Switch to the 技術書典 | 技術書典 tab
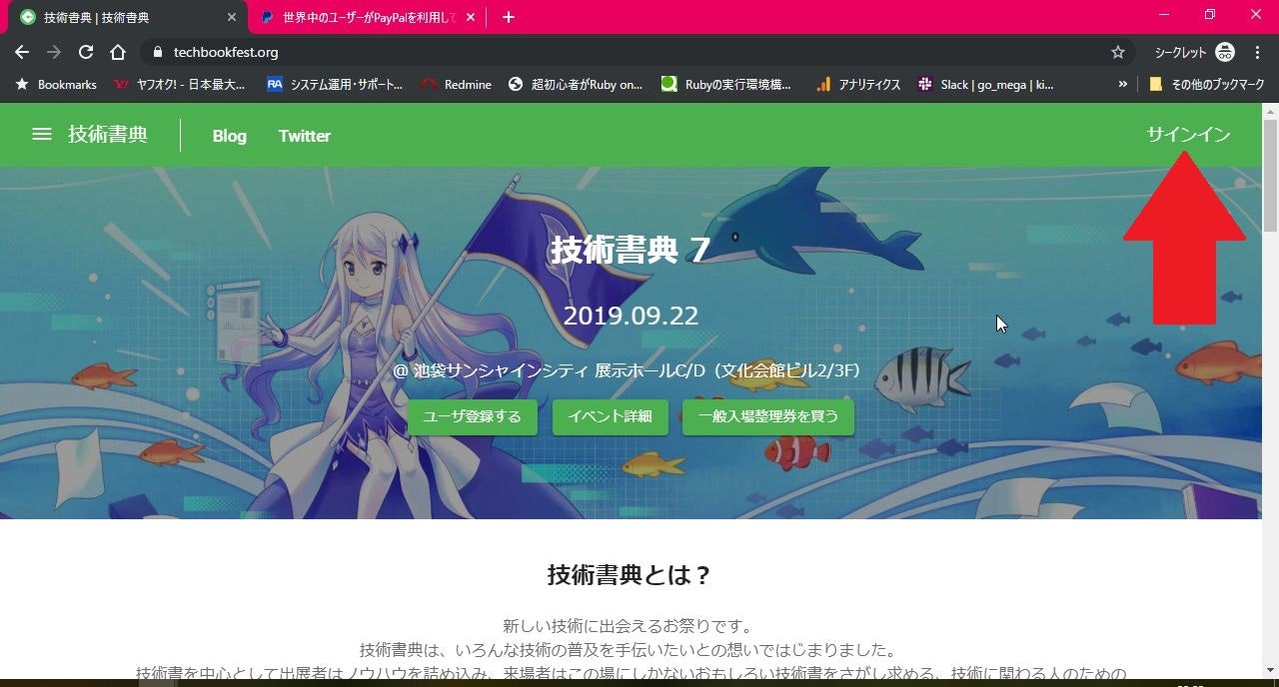Screen dimensions: 1279x687 [125, 17]
